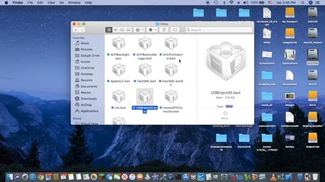The image size is (325, 182).
Task: Switch Finder to icon view
Action: [x=109, y=30]
